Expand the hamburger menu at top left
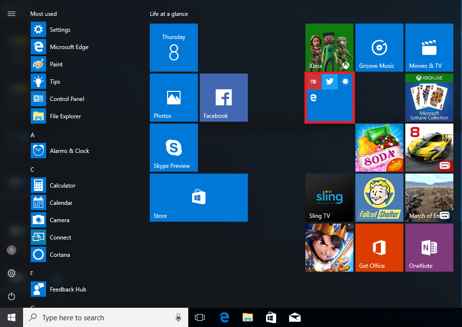Screen dimensions: 462x327 tap(12, 14)
